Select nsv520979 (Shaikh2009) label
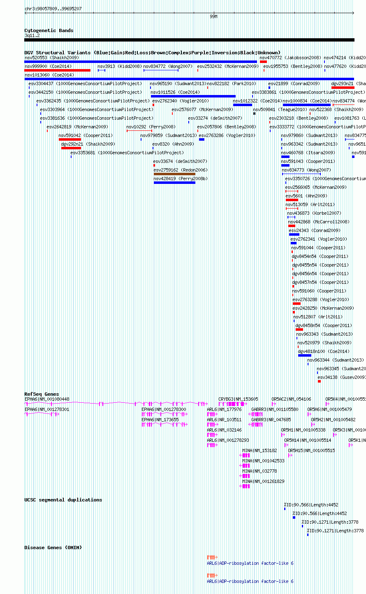Image resolution: width=366 pixels, height=594 pixels. pos(324,343)
